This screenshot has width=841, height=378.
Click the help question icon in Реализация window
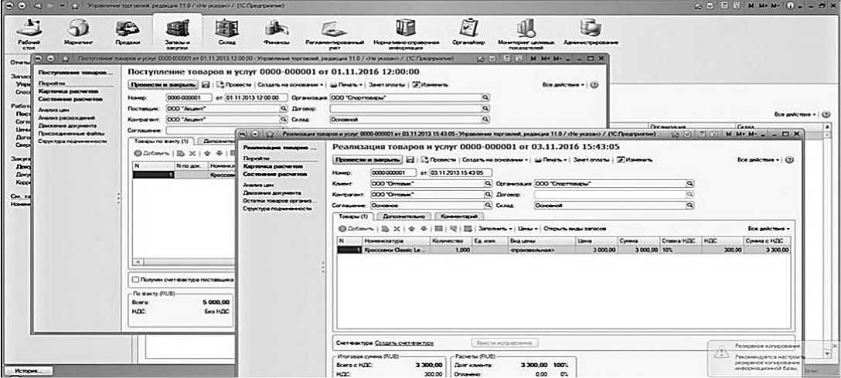pyautogui.click(x=789, y=160)
